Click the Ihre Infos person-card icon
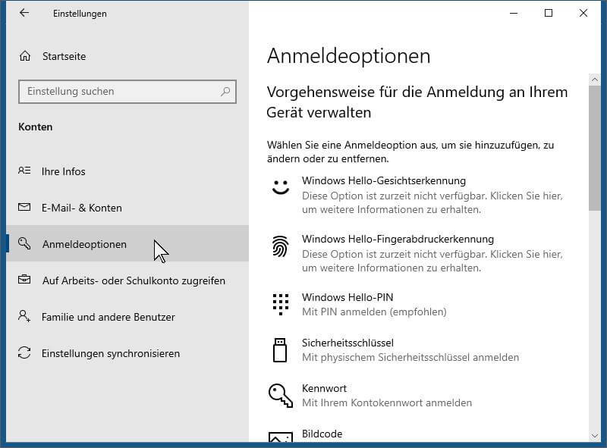Viewport: 607px width, 448px height. click(24, 171)
